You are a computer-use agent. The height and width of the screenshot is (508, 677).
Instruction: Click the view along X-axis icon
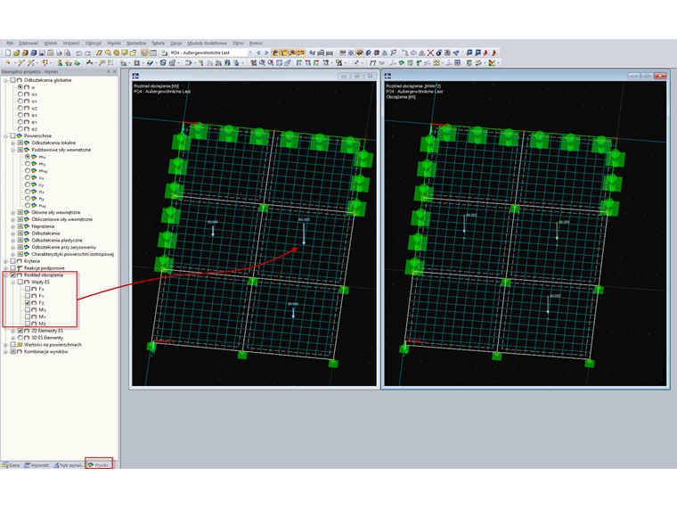(x=299, y=63)
